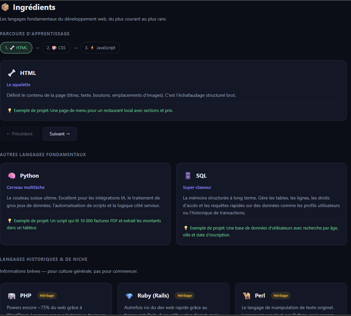Click the 'PARCOURS D'APPRENTISSAGE' section heading
The image size is (351, 316).
tap(35, 34)
